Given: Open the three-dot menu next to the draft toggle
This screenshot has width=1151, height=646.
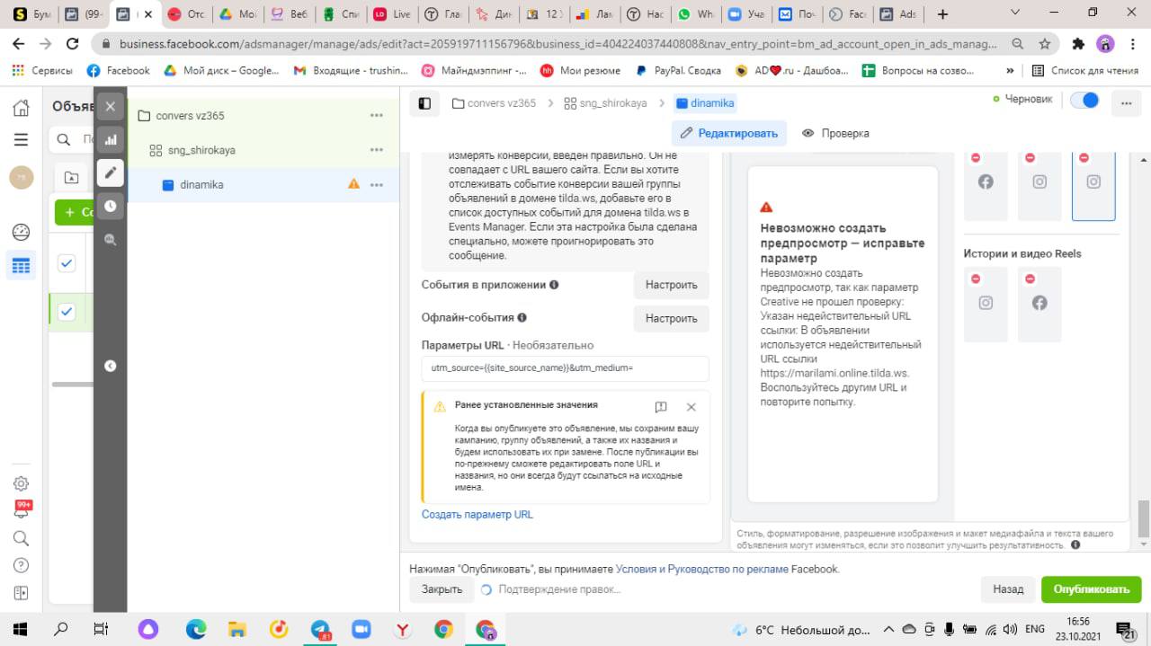Looking at the screenshot, I should click(1125, 103).
